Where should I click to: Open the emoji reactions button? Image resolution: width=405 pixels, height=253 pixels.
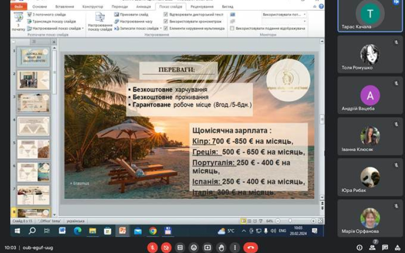point(194,247)
